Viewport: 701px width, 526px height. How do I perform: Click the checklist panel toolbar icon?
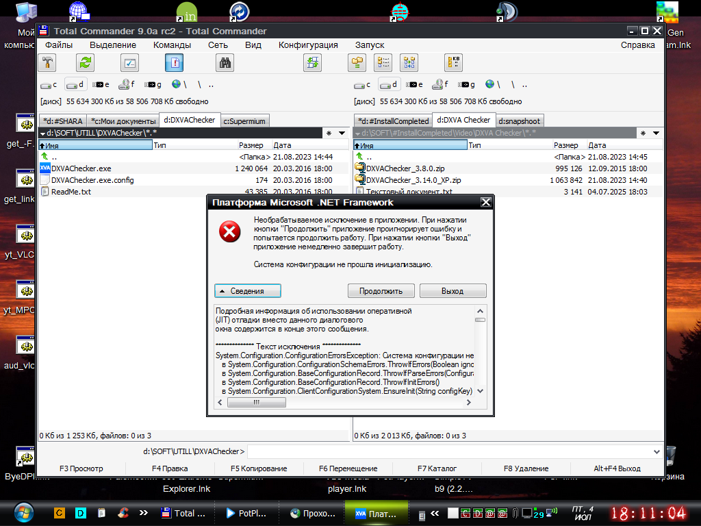point(129,62)
